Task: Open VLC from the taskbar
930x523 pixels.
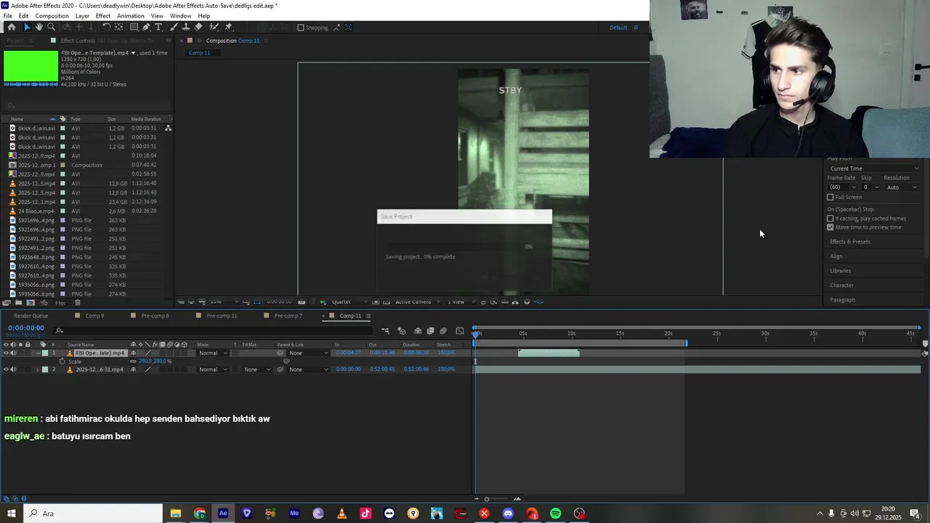Action: point(341,514)
